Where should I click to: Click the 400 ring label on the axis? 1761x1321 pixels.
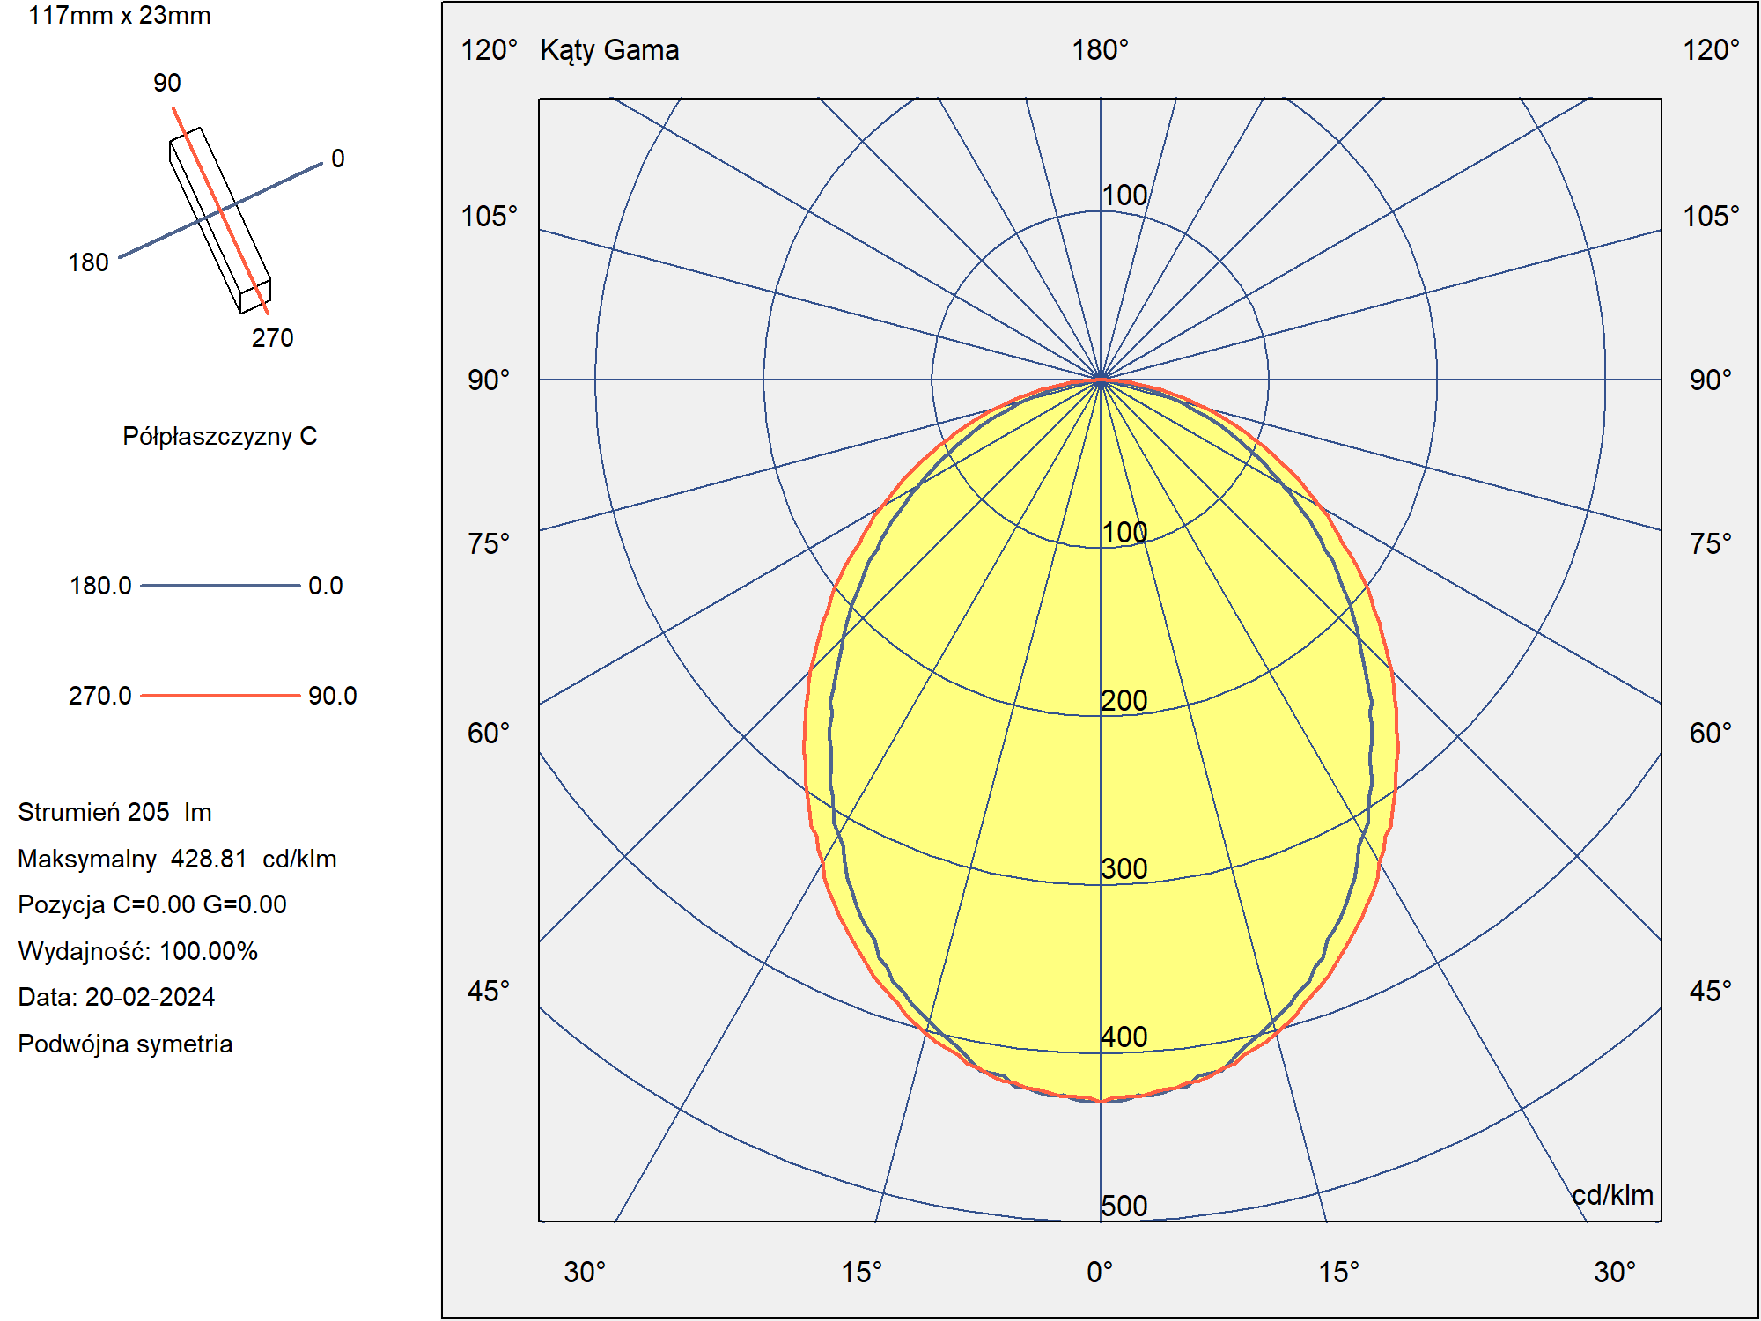1124,1037
